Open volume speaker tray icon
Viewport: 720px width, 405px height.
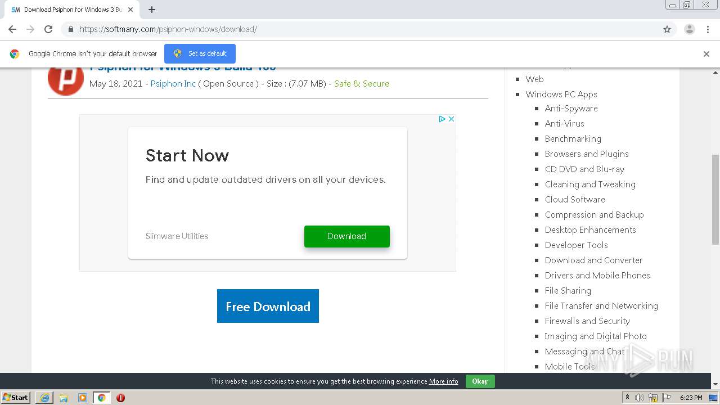click(x=640, y=398)
